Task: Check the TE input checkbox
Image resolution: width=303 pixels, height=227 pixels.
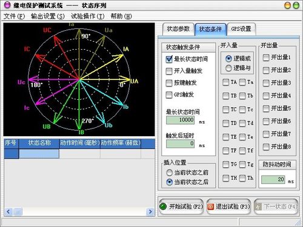Action: click(x=225, y=137)
